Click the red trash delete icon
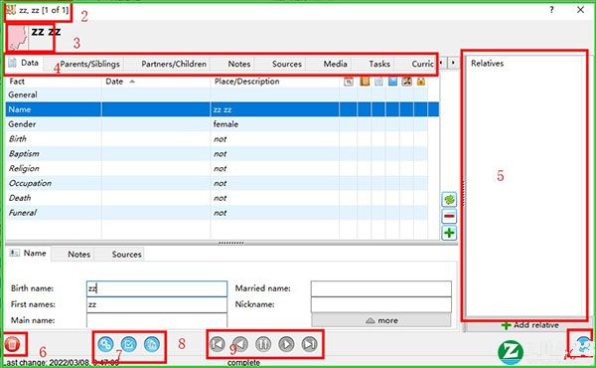 click(x=12, y=344)
